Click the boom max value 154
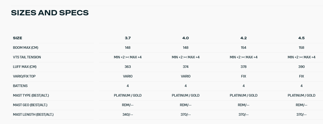The width and height of the screenshot is (323, 124). [x=244, y=48]
